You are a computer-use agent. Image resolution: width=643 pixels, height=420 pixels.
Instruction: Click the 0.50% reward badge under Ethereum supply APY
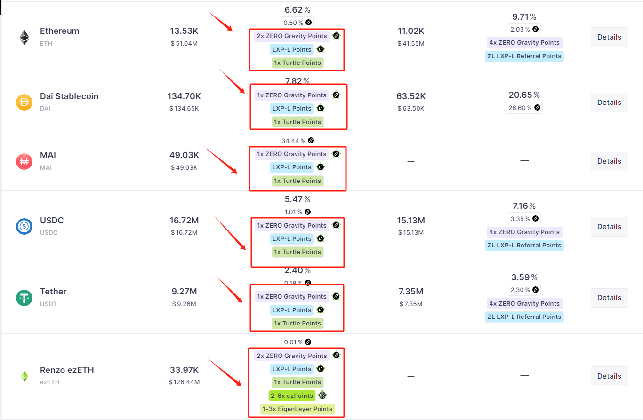coord(297,22)
